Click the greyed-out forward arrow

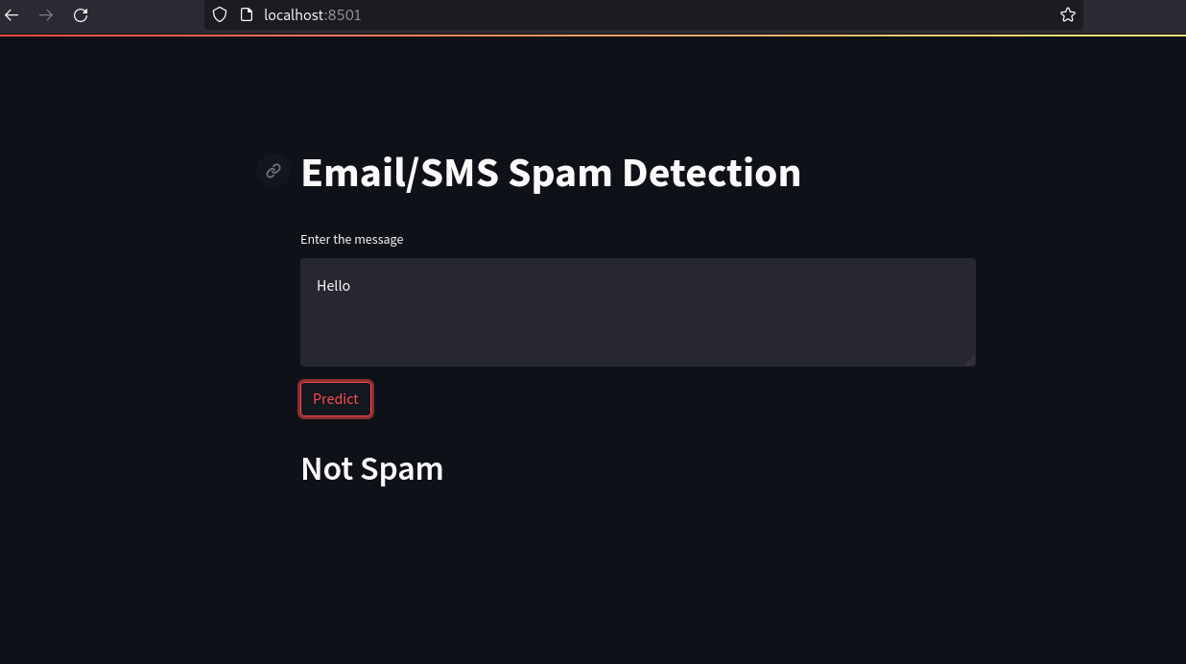[x=46, y=14]
